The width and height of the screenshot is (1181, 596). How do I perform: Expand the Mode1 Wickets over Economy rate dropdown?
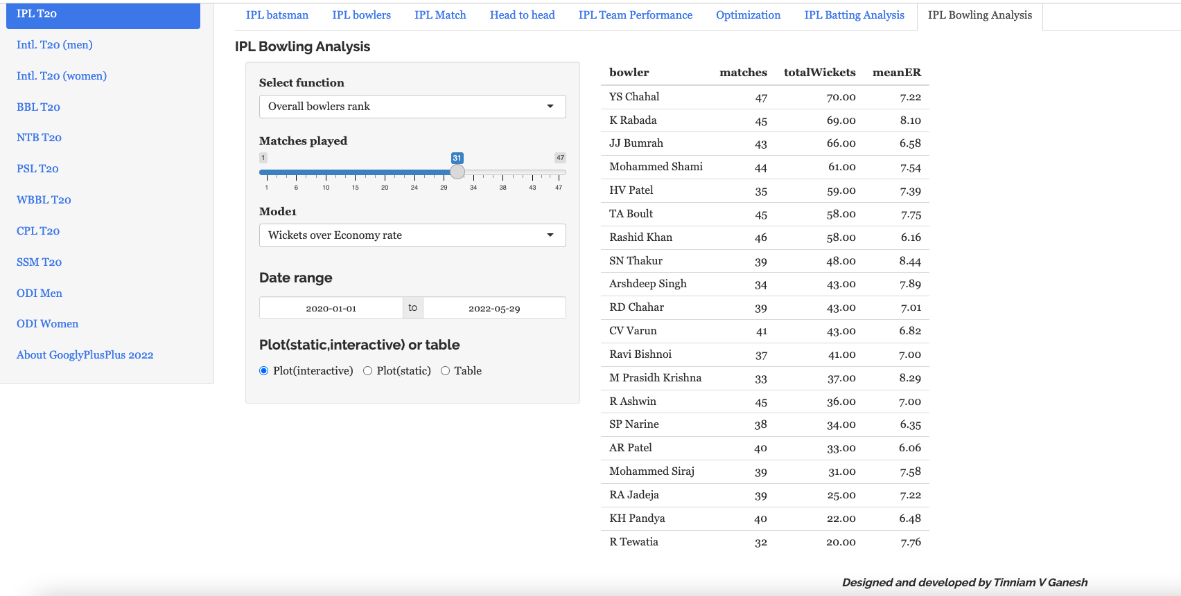[412, 235]
